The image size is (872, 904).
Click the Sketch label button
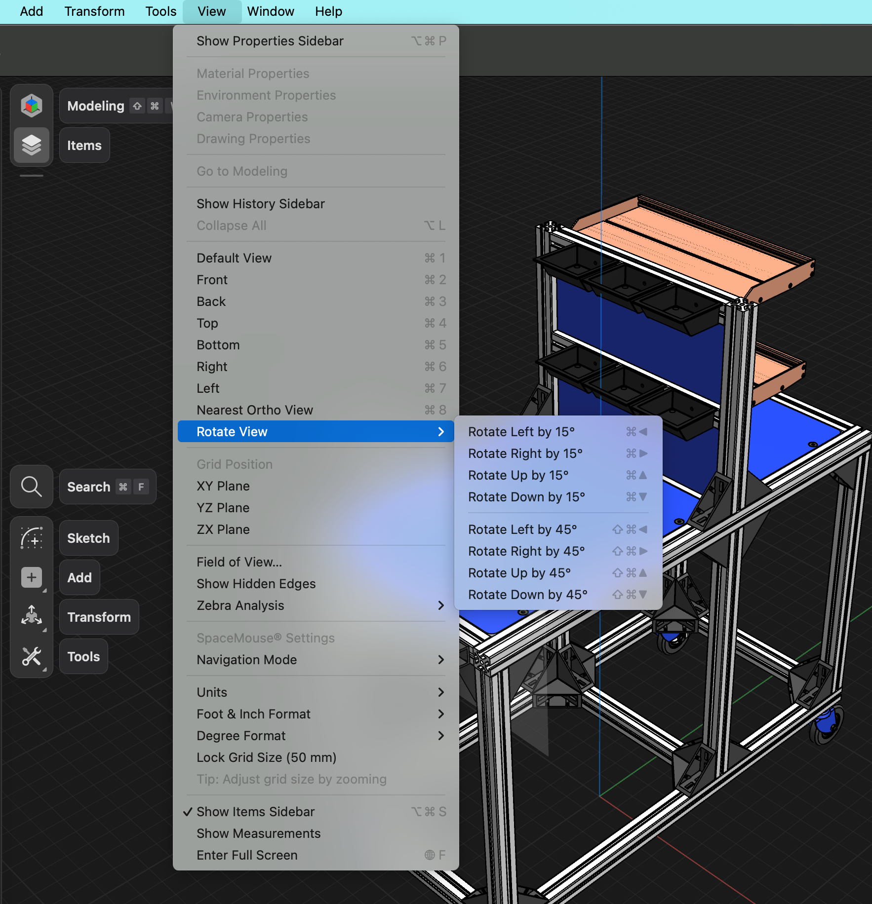[x=88, y=538]
